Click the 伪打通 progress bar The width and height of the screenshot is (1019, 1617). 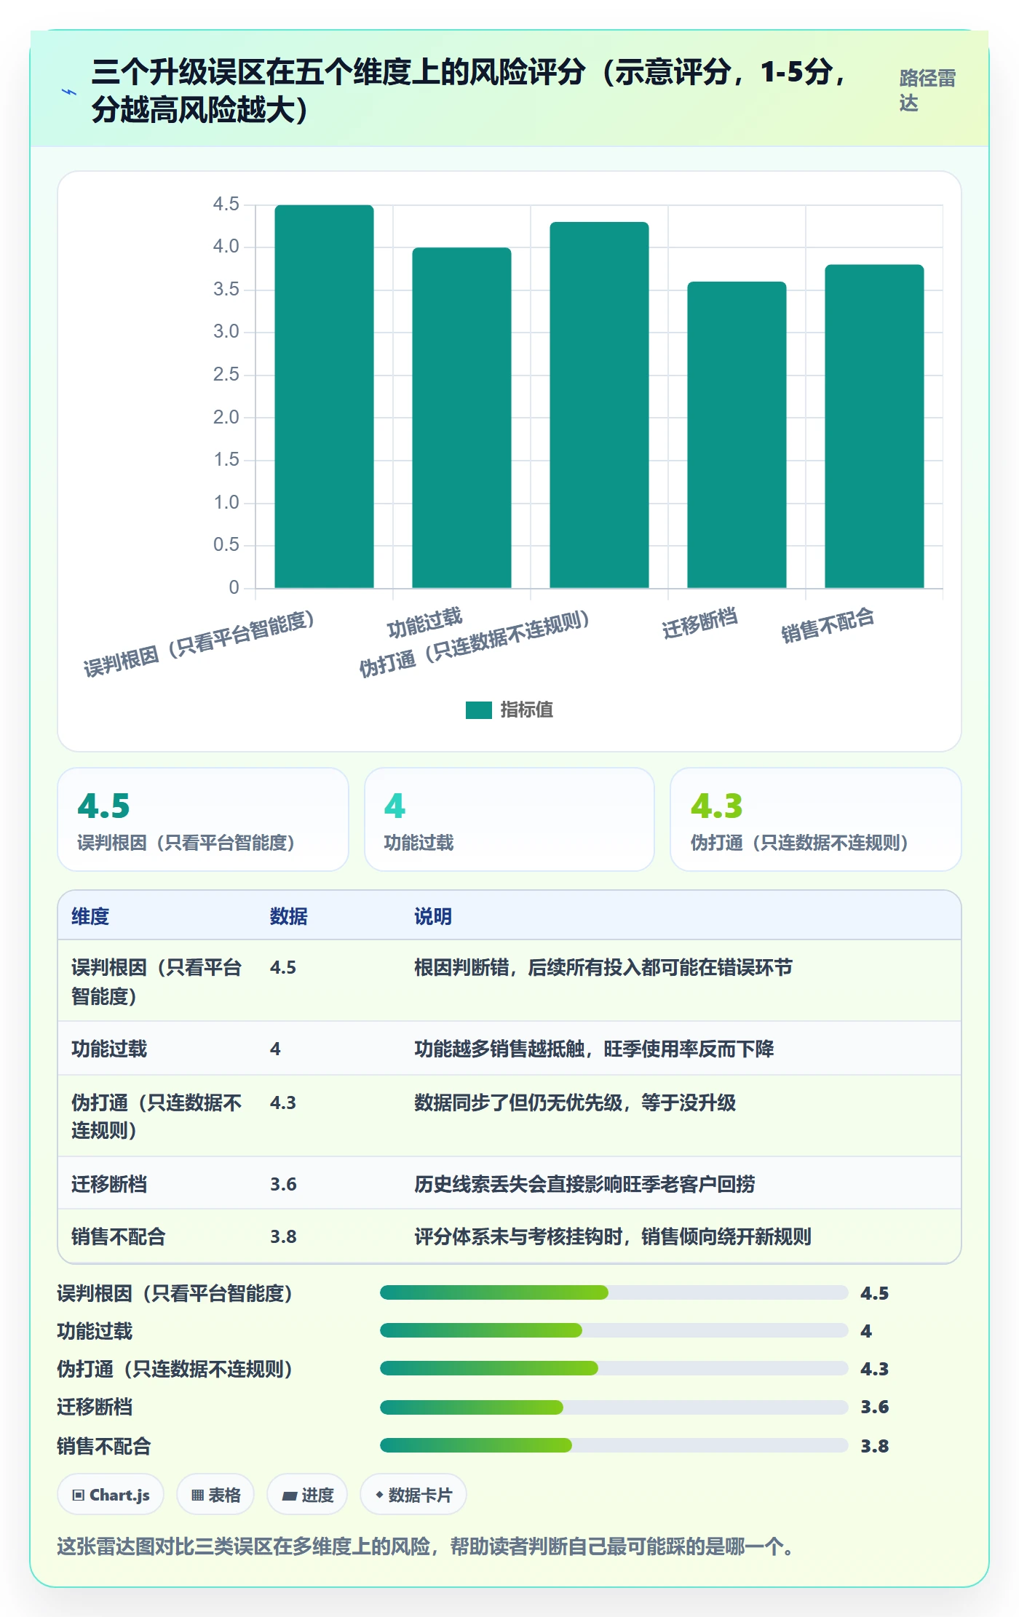tap(614, 1368)
